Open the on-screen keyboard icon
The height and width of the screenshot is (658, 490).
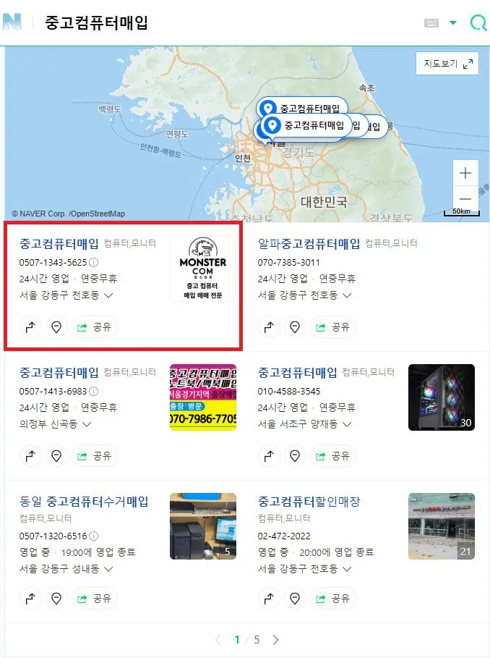point(431,22)
